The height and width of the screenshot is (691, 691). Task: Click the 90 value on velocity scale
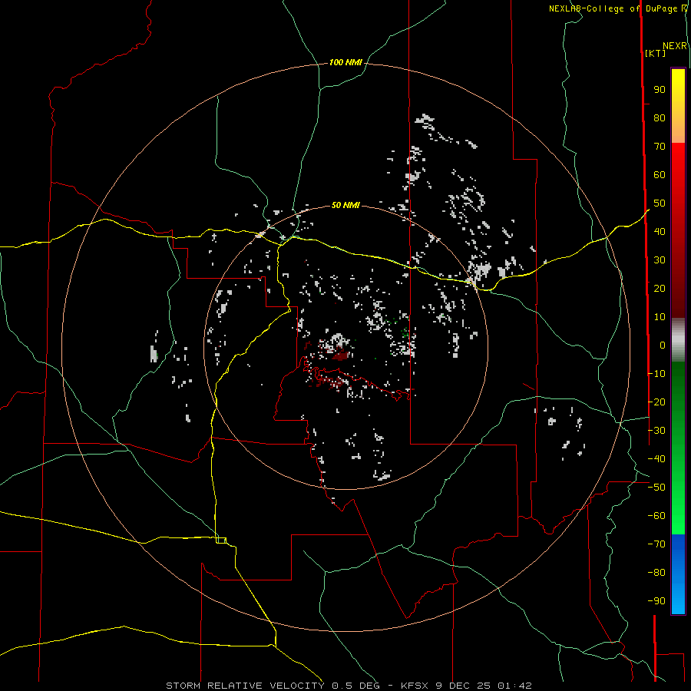[660, 90]
